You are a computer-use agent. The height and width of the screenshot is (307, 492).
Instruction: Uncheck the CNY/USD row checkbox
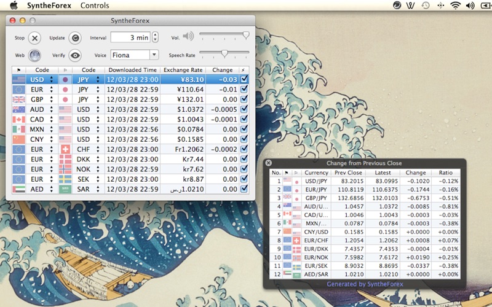(x=244, y=139)
